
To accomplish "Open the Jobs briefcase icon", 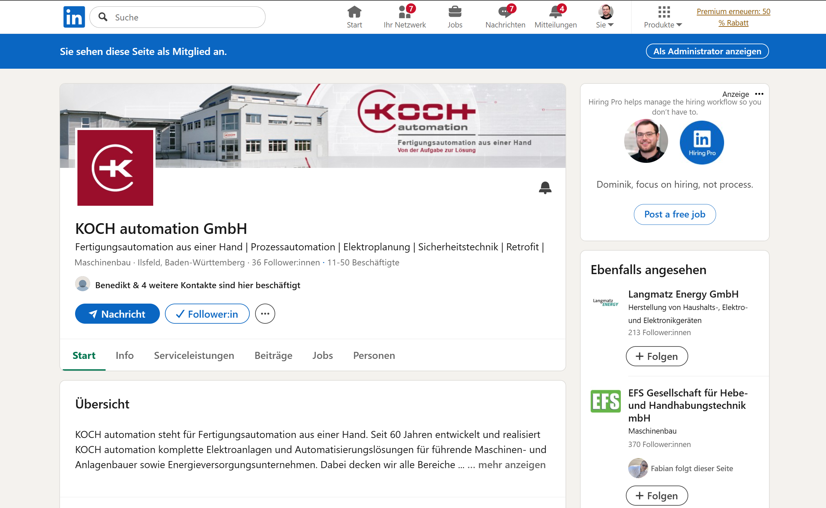I will tap(455, 12).
